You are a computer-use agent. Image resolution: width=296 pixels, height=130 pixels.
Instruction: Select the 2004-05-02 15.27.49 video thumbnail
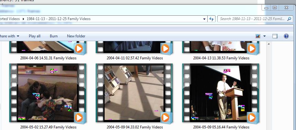48,93
